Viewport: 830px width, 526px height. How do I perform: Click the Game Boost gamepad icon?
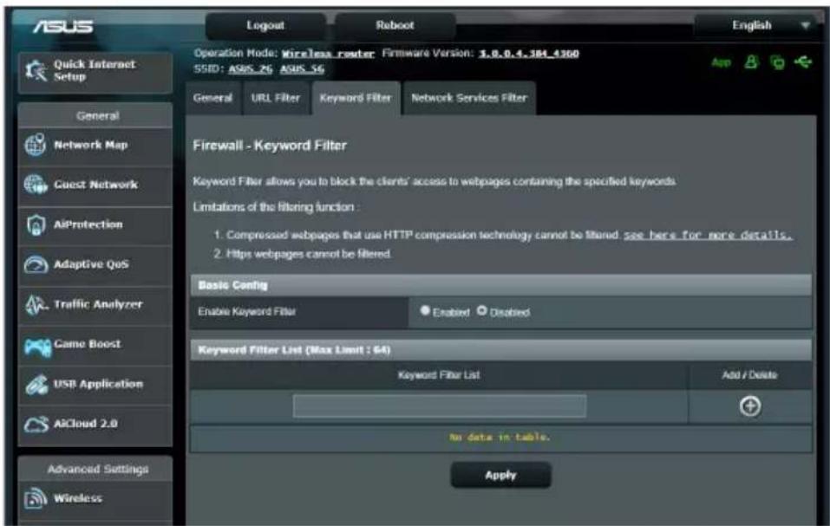37,347
